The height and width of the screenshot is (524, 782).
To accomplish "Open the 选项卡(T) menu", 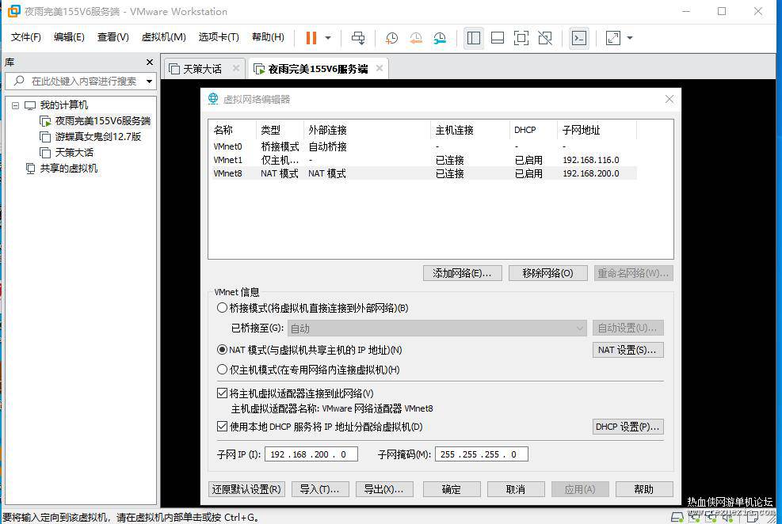I will pos(219,37).
